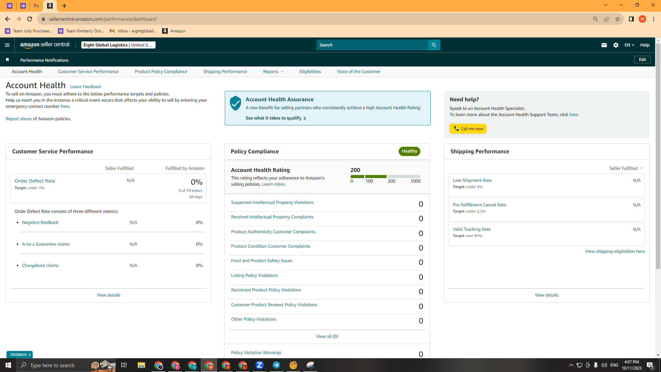Viewport: 661px width, 372px height.
Task: Open the Amazon bookmark in bookmarks bar
Action: pyautogui.click(x=174, y=31)
